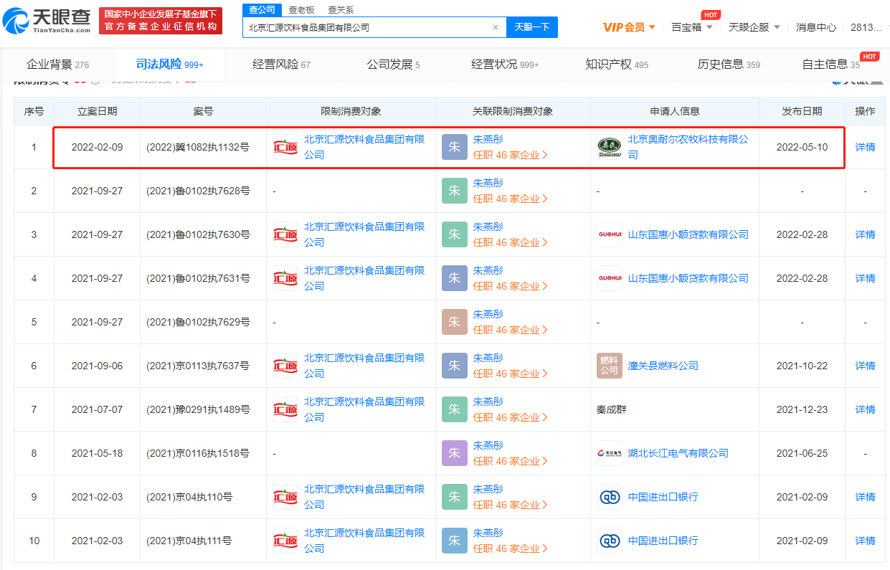The image size is (890, 570).
Task: Click Guohui logo in row 3
Action: [x=610, y=234]
